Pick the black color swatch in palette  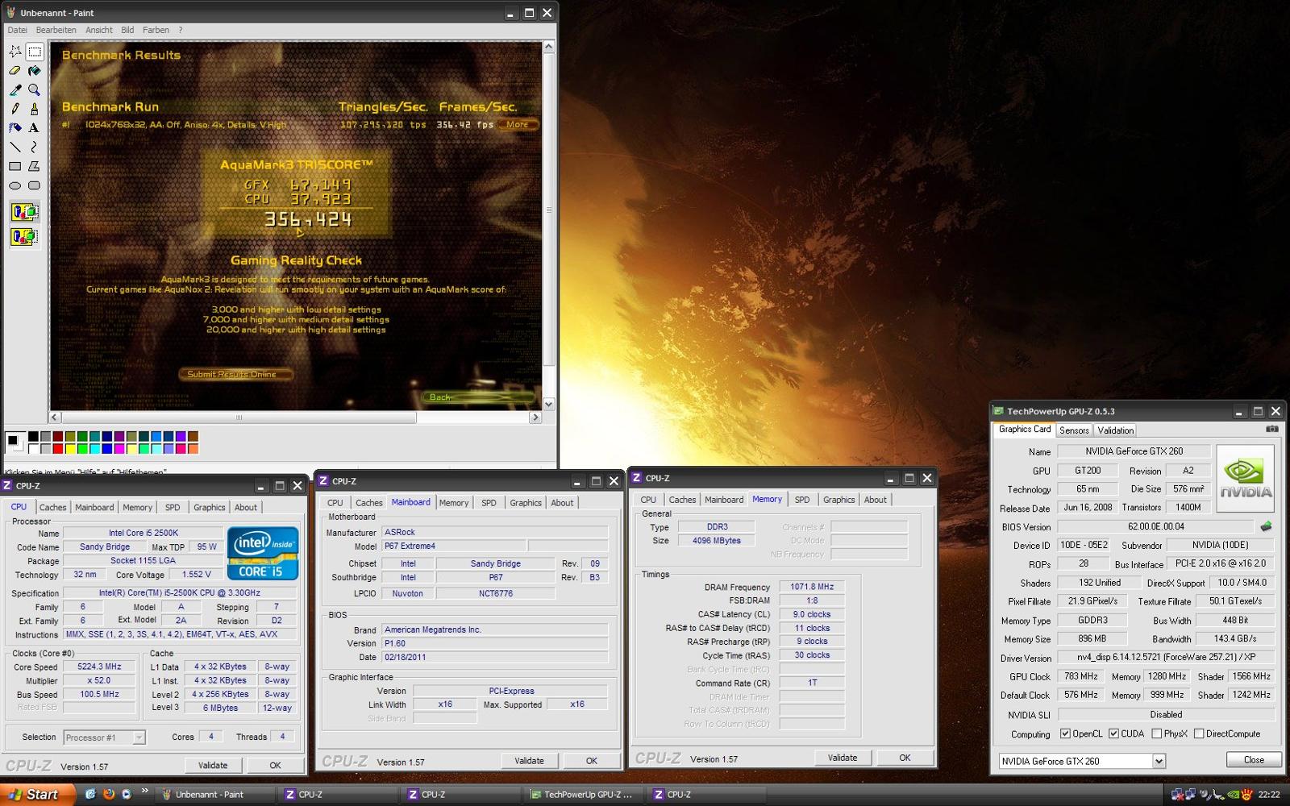(x=33, y=436)
